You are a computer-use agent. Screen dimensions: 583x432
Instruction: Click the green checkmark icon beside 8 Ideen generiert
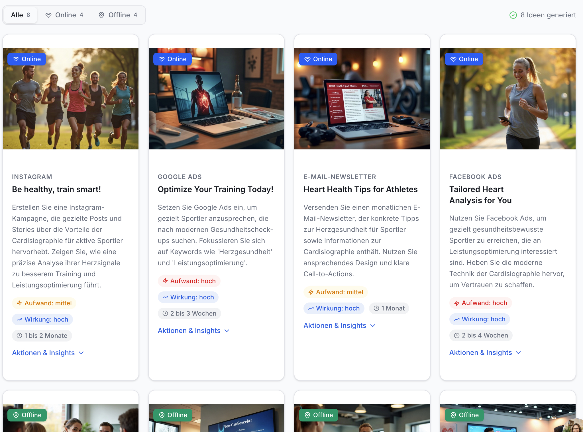[x=513, y=15]
